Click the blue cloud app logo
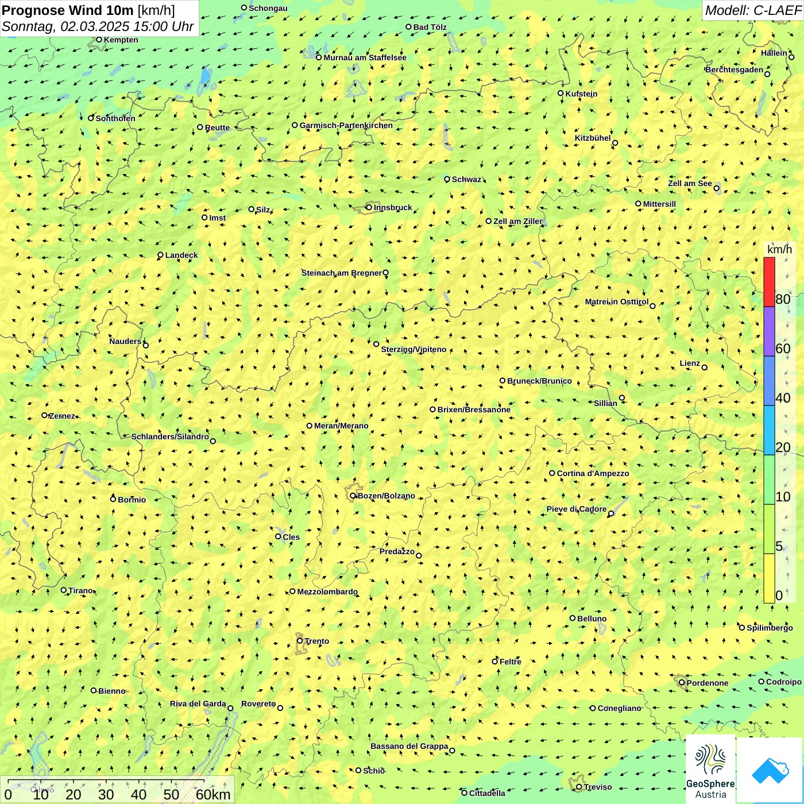The image size is (804, 804). pyautogui.click(x=770, y=770)
